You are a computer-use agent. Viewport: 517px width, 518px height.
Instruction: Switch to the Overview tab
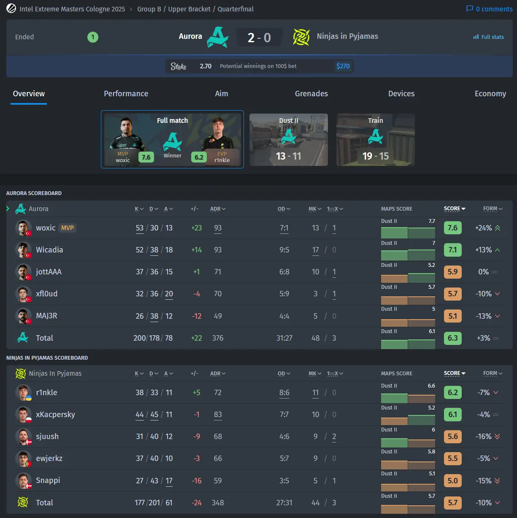pyautogui.click(x=29, y=94)
